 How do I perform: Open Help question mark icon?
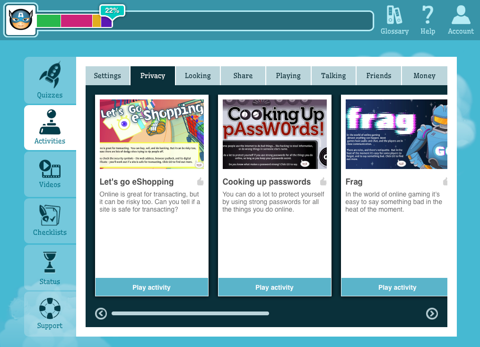pos(428,16)
